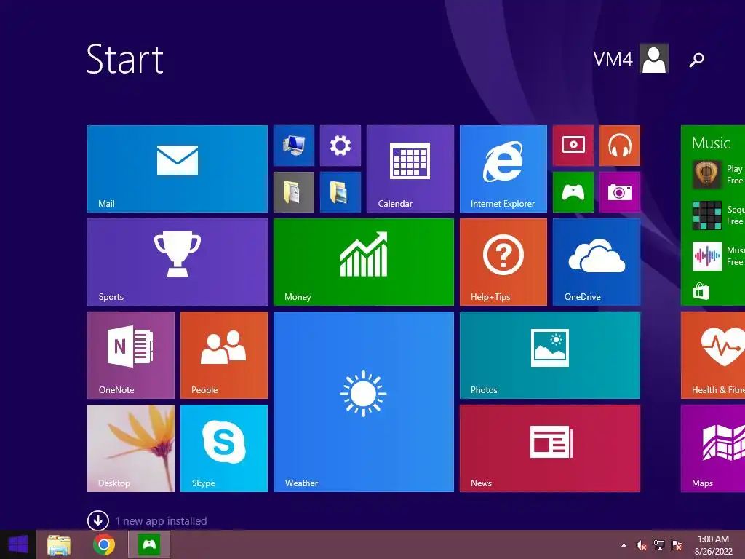This screenshot has height=559, width=745.
Task: Open the network tray icon
Action: [659, 545]
